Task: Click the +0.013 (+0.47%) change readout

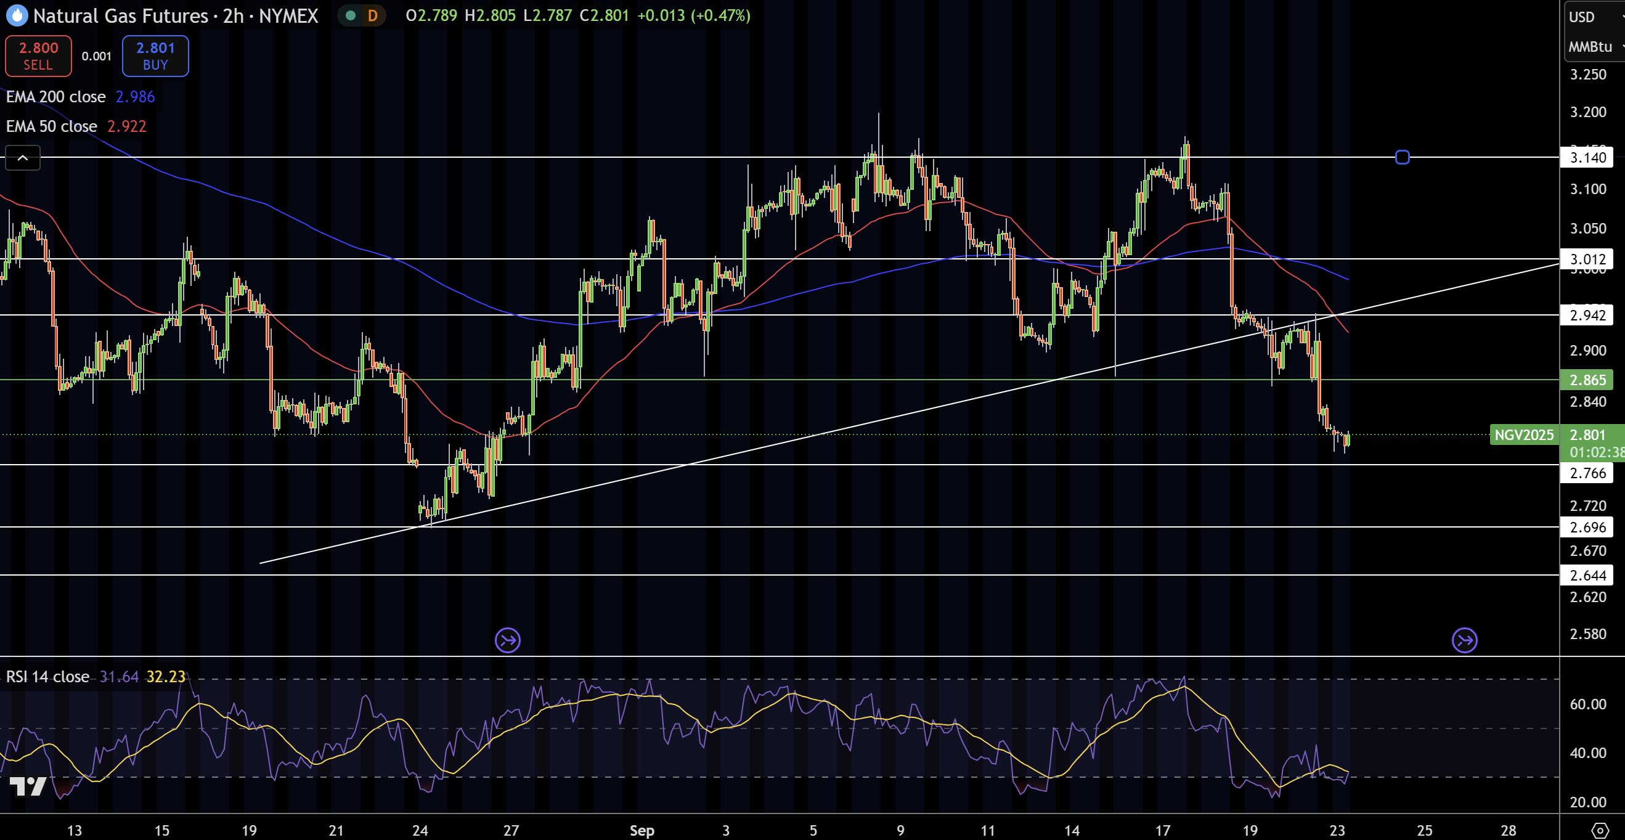Action: tap(694, 15)
